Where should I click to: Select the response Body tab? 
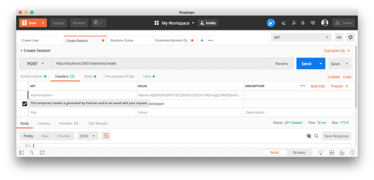25,123
